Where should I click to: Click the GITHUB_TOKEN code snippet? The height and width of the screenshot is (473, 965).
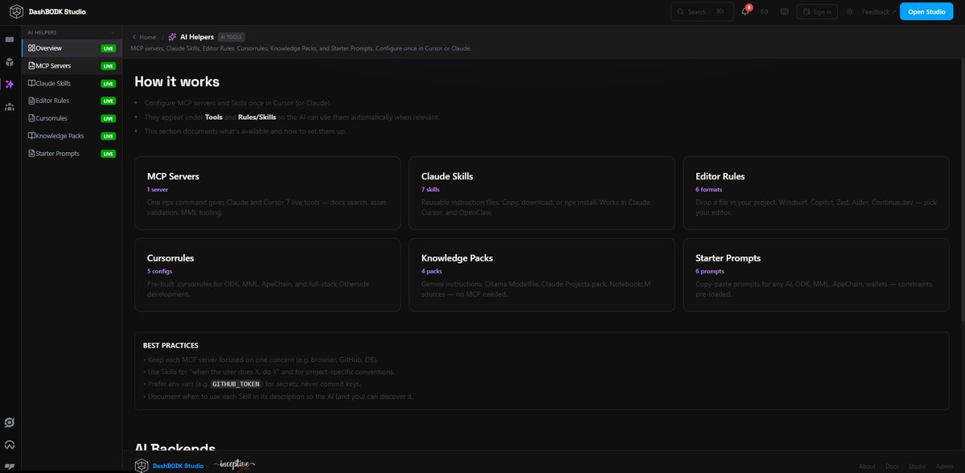(x=236, y=385)
